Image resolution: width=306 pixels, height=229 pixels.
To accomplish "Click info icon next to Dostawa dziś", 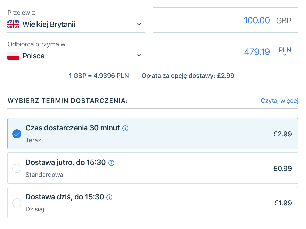I will [109, 197].
